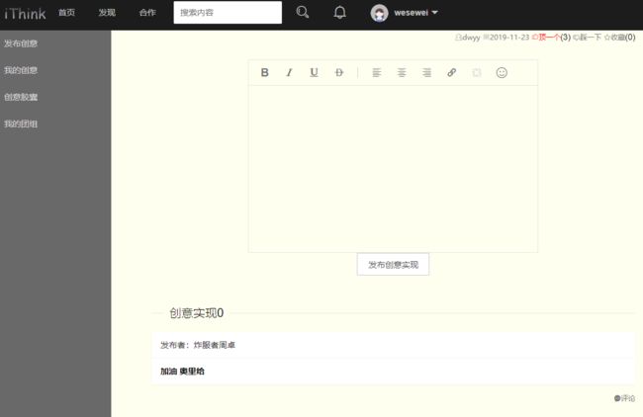Open 我的创意 in the sidebar
The width and height of the screenshot is (643, 417).
pos(21,70)
